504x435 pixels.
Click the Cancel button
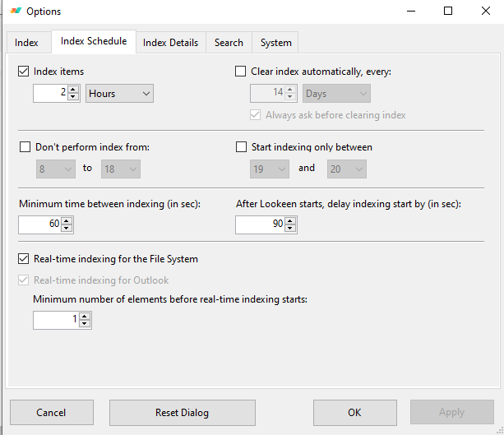click(52, 413)
